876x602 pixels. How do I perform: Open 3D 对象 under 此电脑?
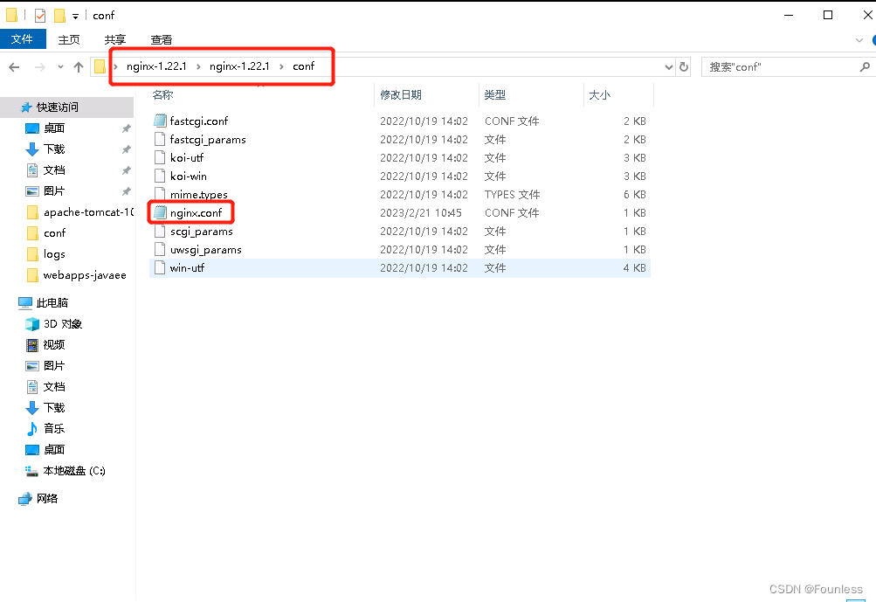pos(63,324)
